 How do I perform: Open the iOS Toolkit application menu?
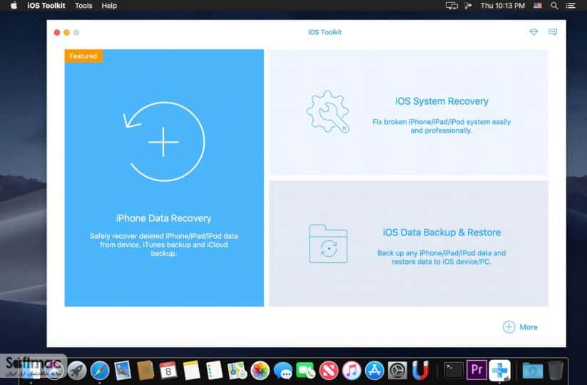(x=46, y=6)
